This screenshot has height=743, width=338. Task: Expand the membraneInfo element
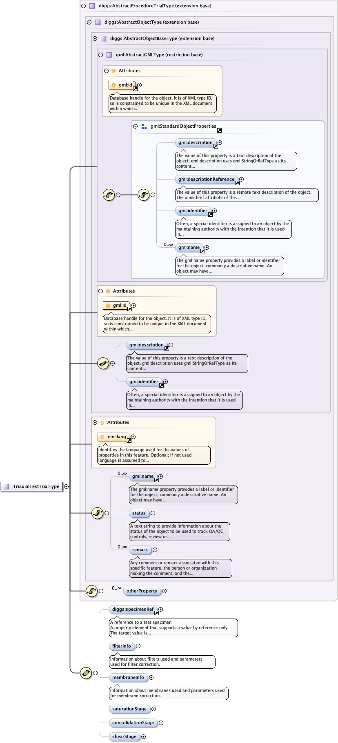point(151,677)
